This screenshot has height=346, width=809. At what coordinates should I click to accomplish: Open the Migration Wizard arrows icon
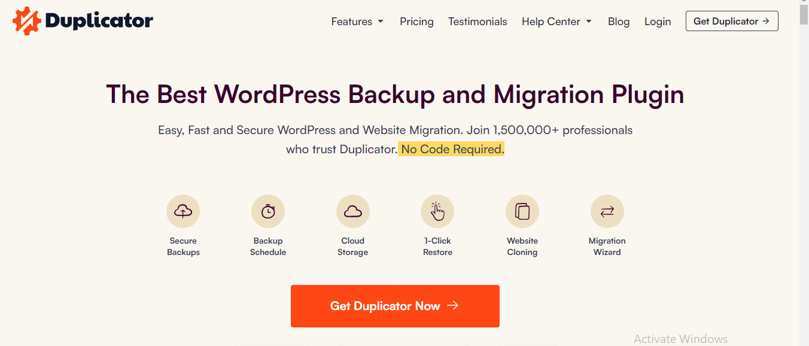tap(607, 211)
